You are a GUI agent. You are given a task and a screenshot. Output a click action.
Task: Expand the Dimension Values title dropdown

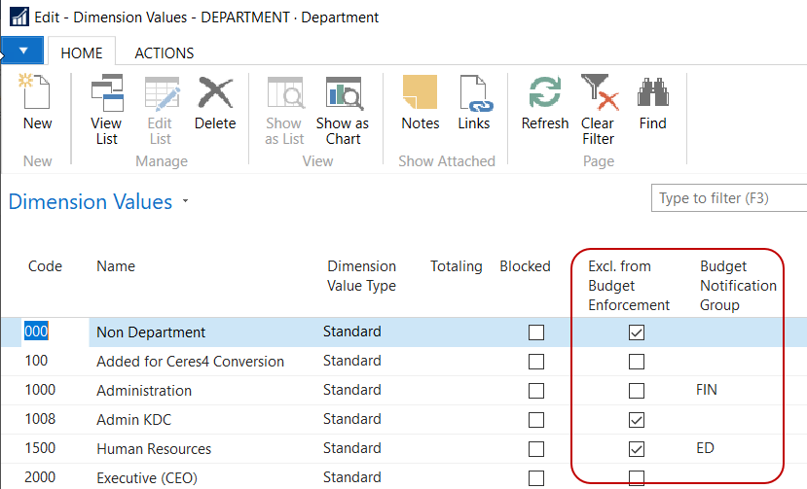pos(185,202)
